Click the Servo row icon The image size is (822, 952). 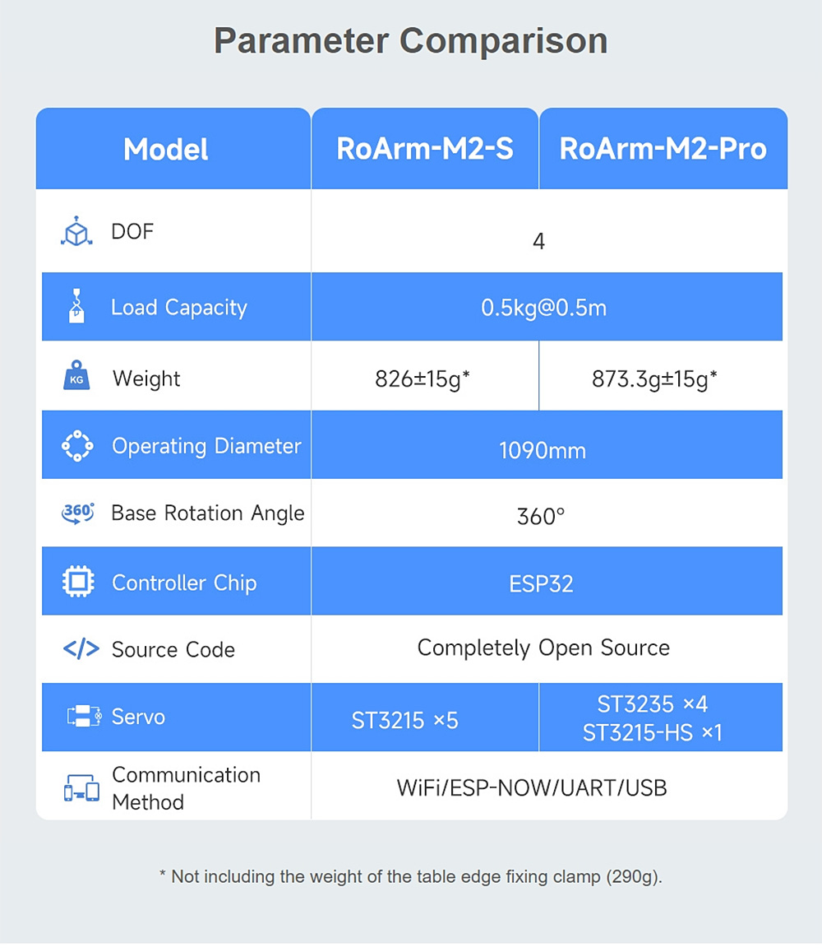click(83, 717)
